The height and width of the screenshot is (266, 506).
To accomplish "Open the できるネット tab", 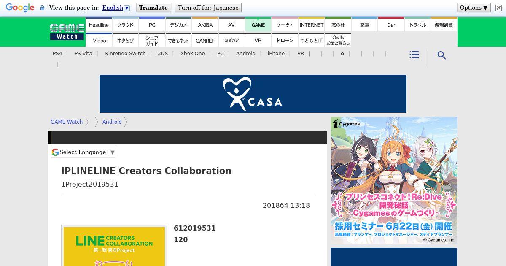I will point(178,40).
